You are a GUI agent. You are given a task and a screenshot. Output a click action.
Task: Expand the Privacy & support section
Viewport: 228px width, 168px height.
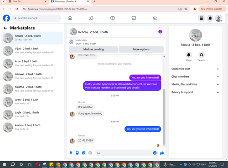tap(195, 92)
